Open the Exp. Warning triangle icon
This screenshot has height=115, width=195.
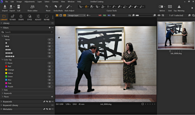(x=179, y=7)
